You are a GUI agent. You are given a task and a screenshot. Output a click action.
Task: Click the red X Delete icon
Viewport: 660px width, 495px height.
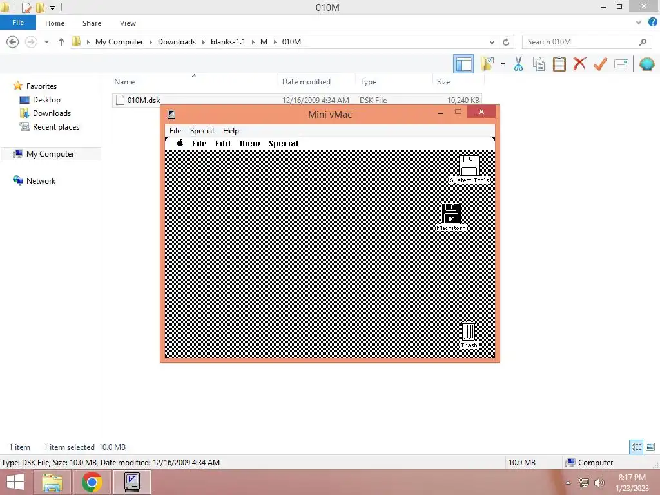point(579,64)
